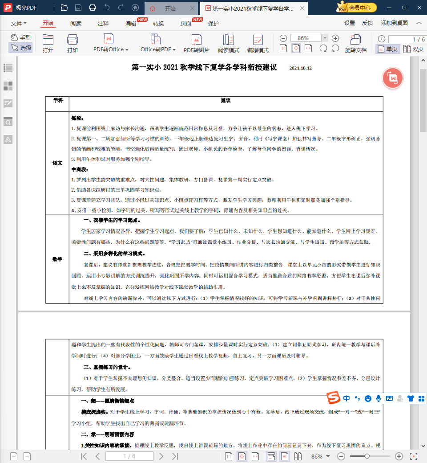Open the 编辑 ribbon tab

pyautogui.click(x=130, y=23)
